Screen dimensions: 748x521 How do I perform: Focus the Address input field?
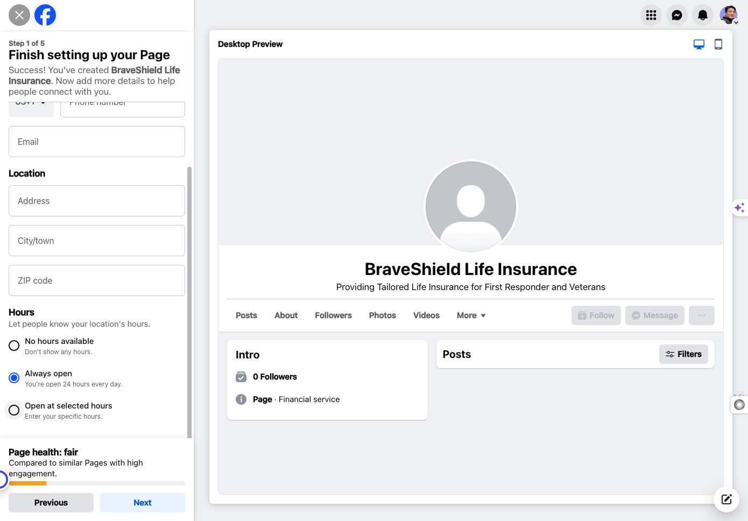97,201
